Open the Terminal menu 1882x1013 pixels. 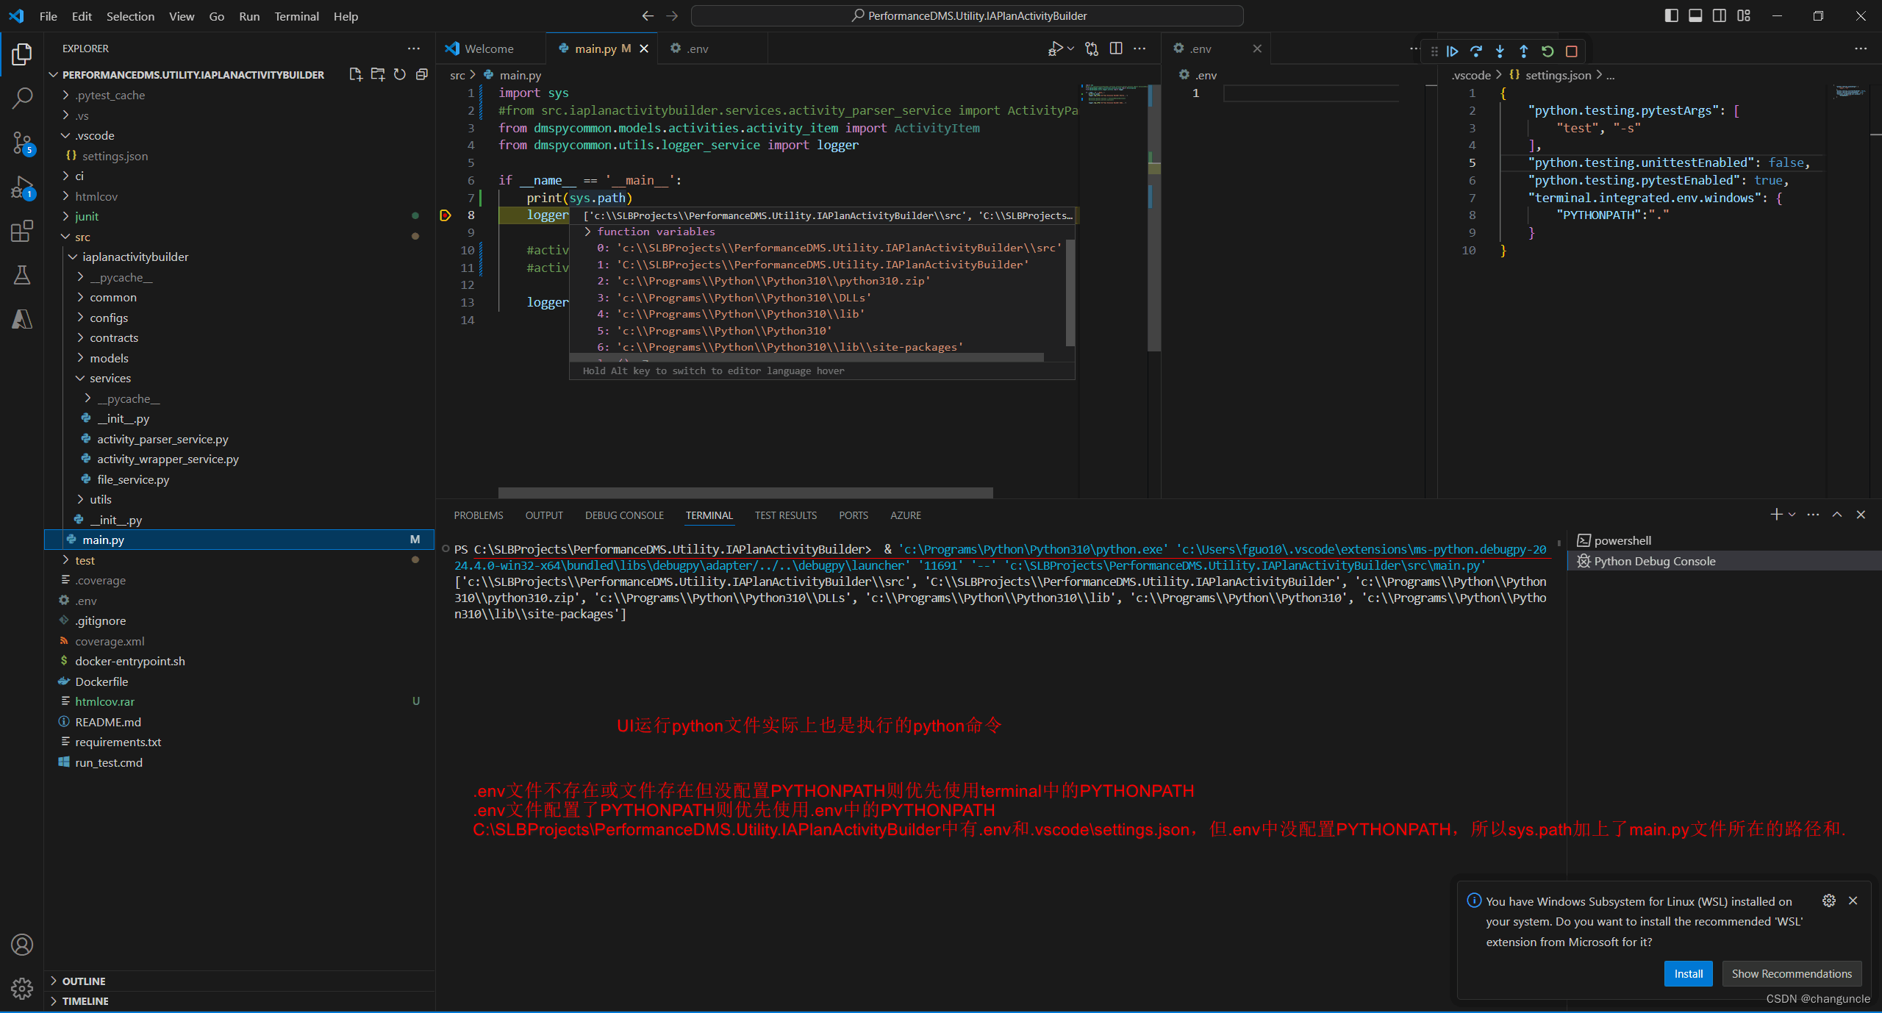(296, 16)
